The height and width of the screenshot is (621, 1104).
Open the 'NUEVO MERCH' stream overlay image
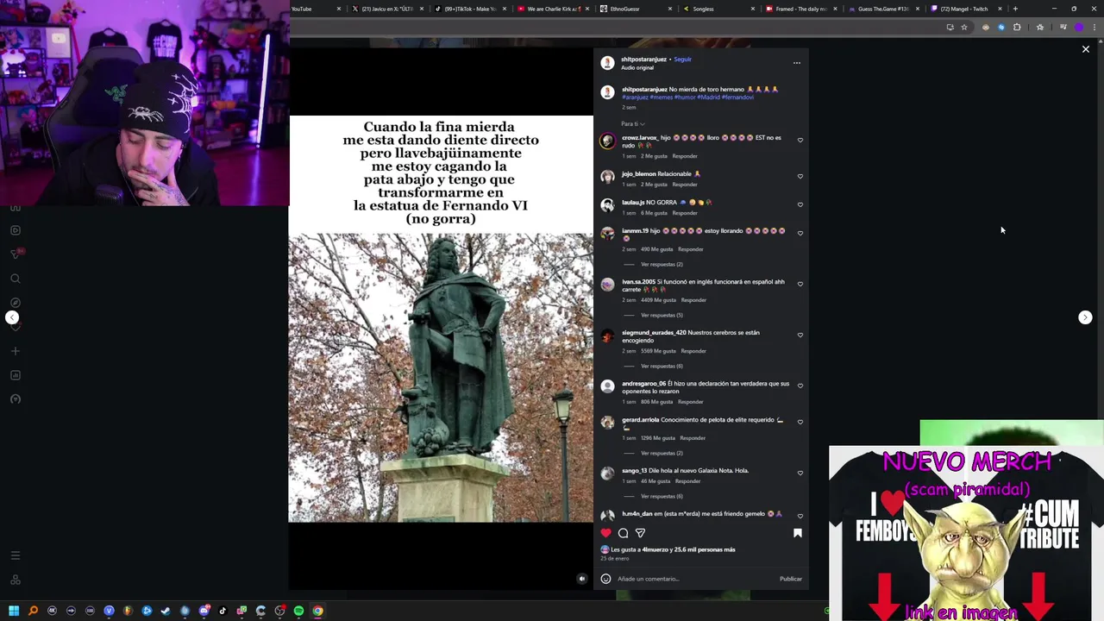[966, 533]
